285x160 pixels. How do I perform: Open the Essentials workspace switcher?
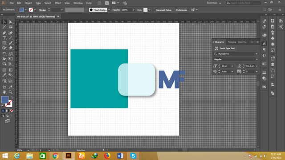click(x=214, y=3)
